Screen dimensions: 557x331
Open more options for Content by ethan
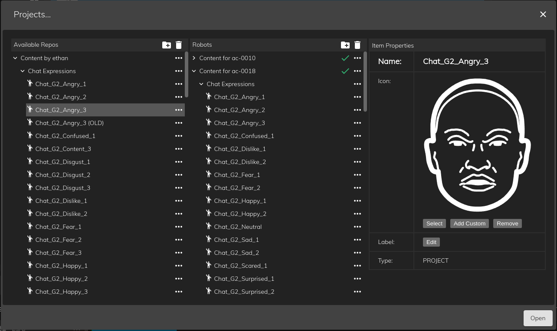coord(179,58)
